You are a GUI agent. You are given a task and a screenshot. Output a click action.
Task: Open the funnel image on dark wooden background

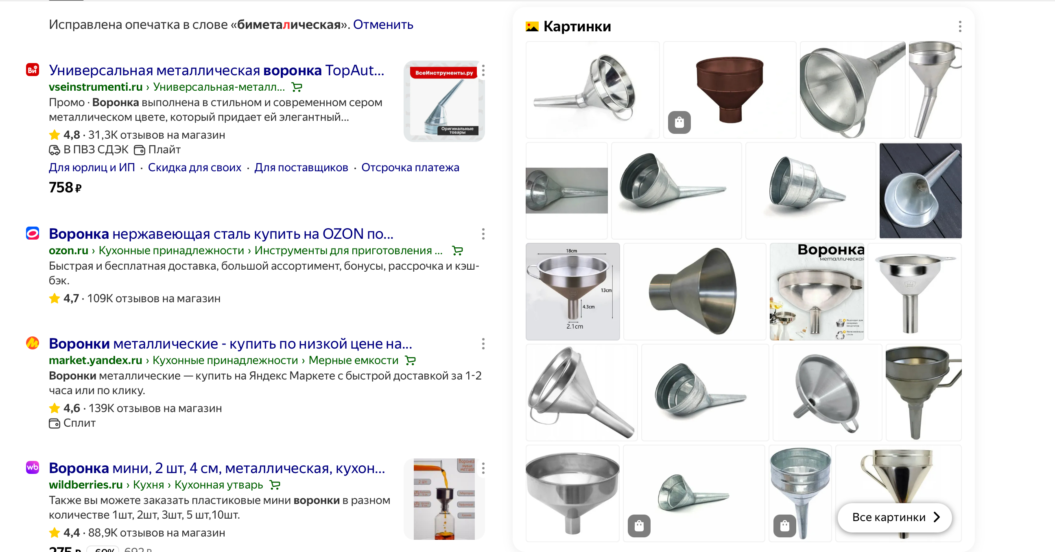pyautogui.click(x=920, y=190)
